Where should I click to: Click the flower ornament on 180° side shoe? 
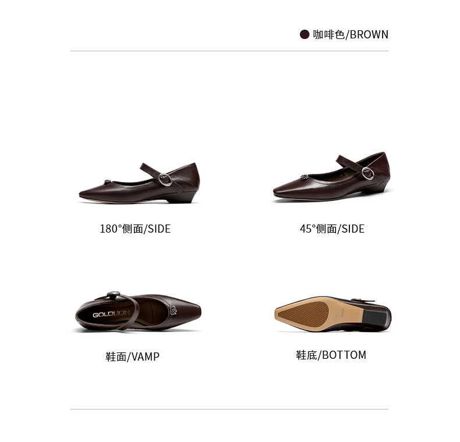(x=107, y=182)
